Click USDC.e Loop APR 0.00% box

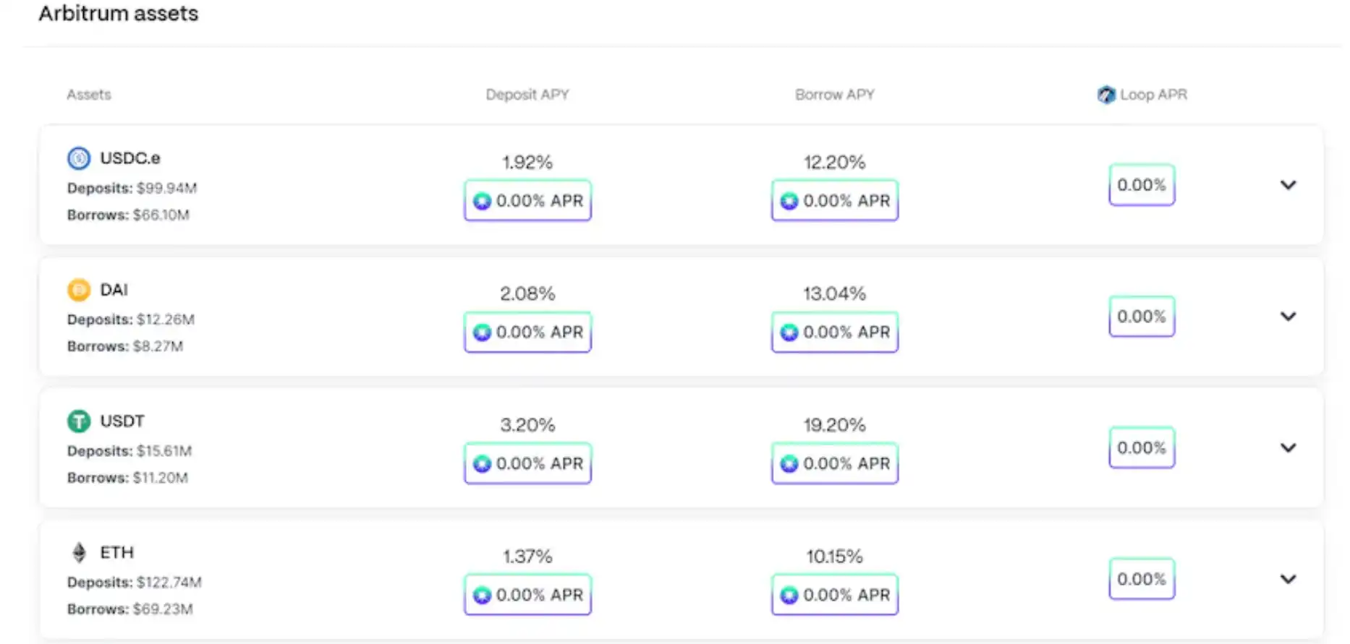click(1142, 185)
